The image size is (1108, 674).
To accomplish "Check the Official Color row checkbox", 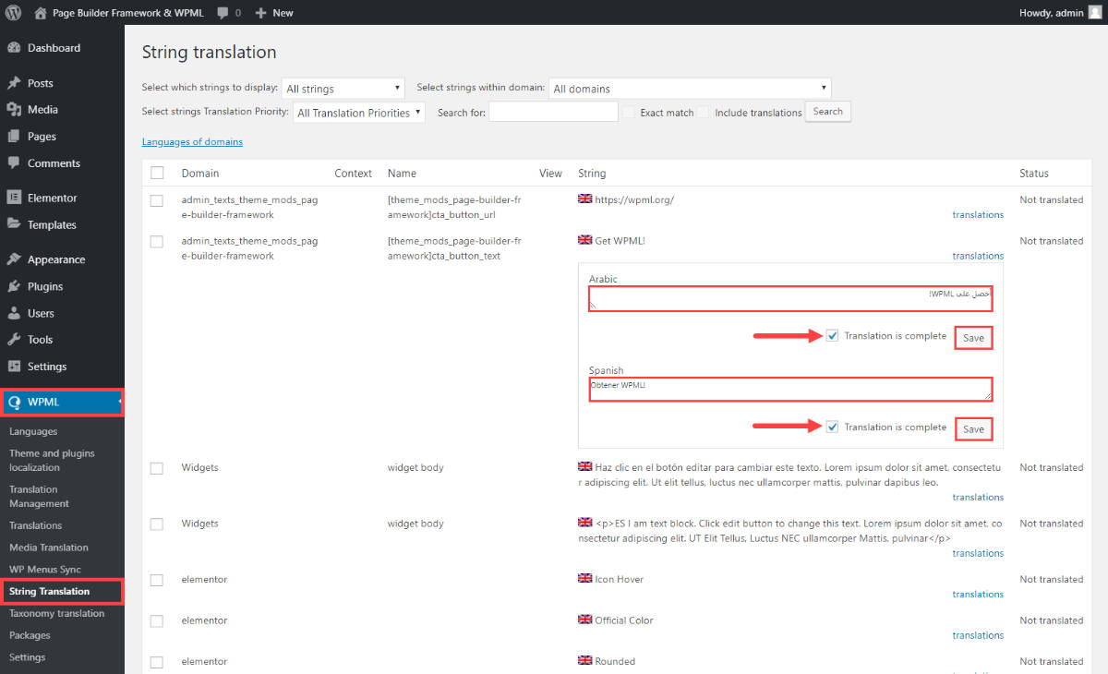I will (x=157, y=620).
